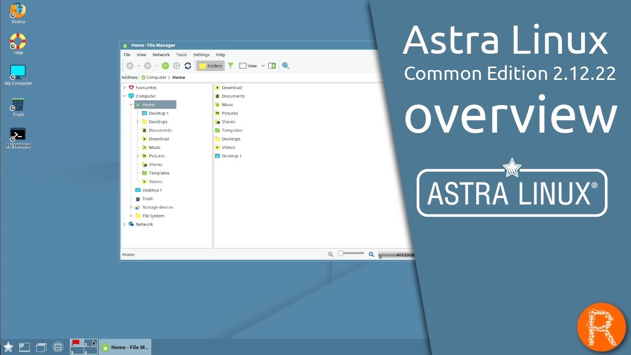Adjust the zoom slider in the status bar
This screenshot has width=631, height=355.
click(x=351, y=253)
